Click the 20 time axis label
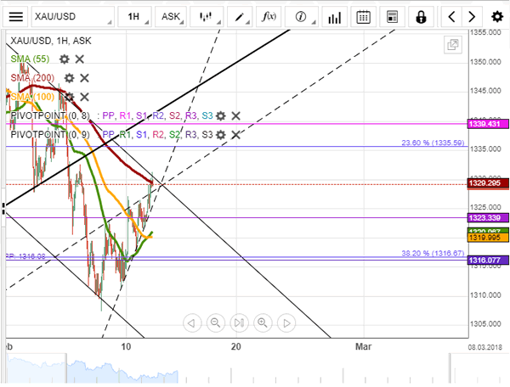Screen dimensions: 510x387 point(236,347)
